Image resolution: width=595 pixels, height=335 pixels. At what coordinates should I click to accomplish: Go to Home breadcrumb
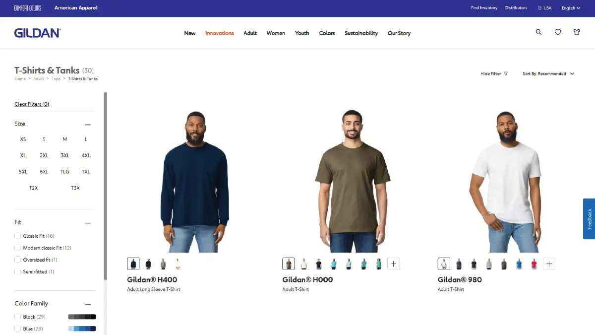(x=20, y=78)
